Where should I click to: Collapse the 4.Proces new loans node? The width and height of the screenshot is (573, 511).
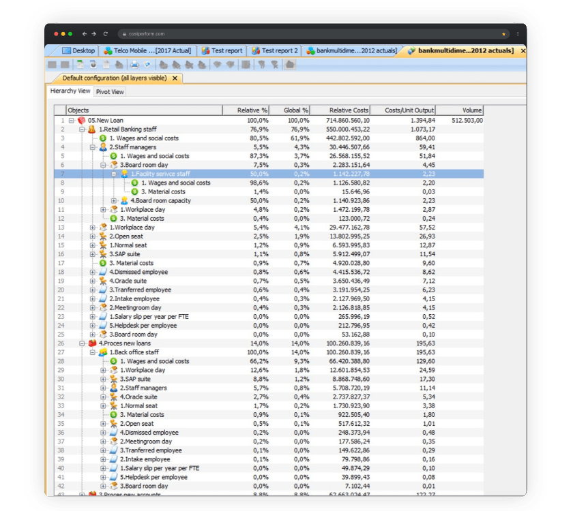pyautogui.click(x=83, y=343)
